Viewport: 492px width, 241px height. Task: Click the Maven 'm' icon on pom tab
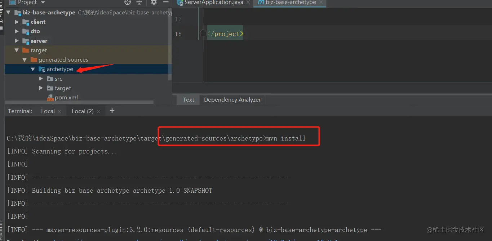261,3
